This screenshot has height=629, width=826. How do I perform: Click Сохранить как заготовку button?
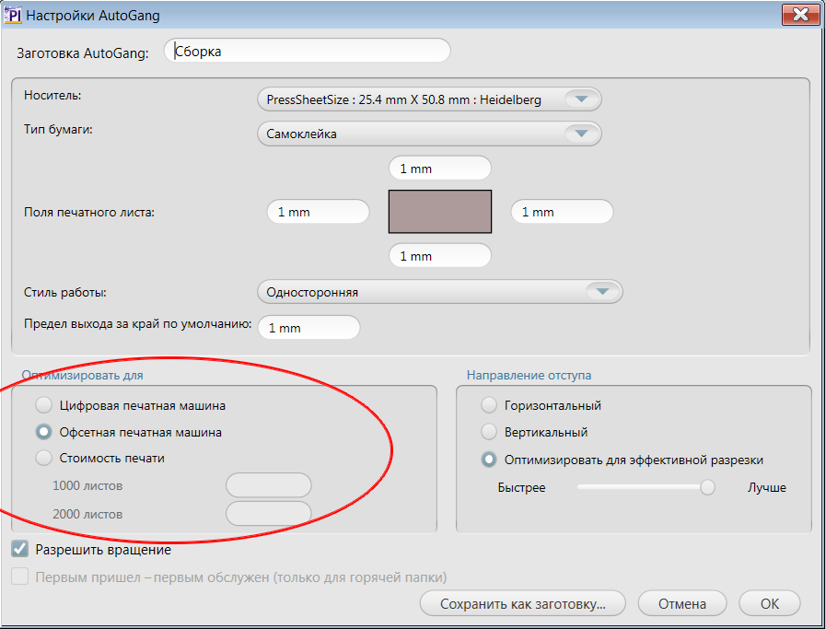point(522,604)
